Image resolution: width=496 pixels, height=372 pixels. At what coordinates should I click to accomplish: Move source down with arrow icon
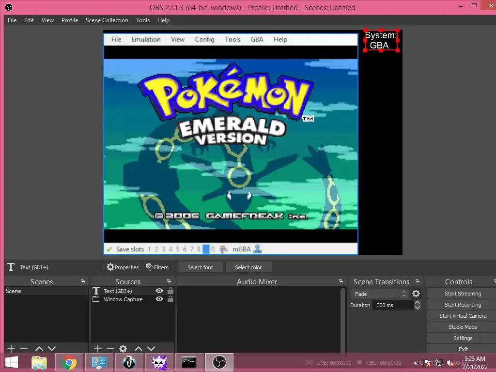pyautogui.click(x=151, y=349)
